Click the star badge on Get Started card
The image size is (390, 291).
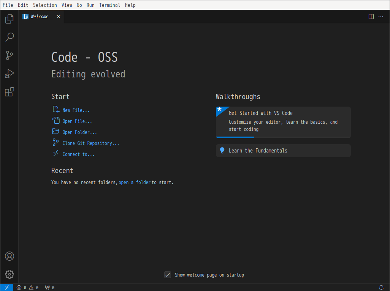219,109
